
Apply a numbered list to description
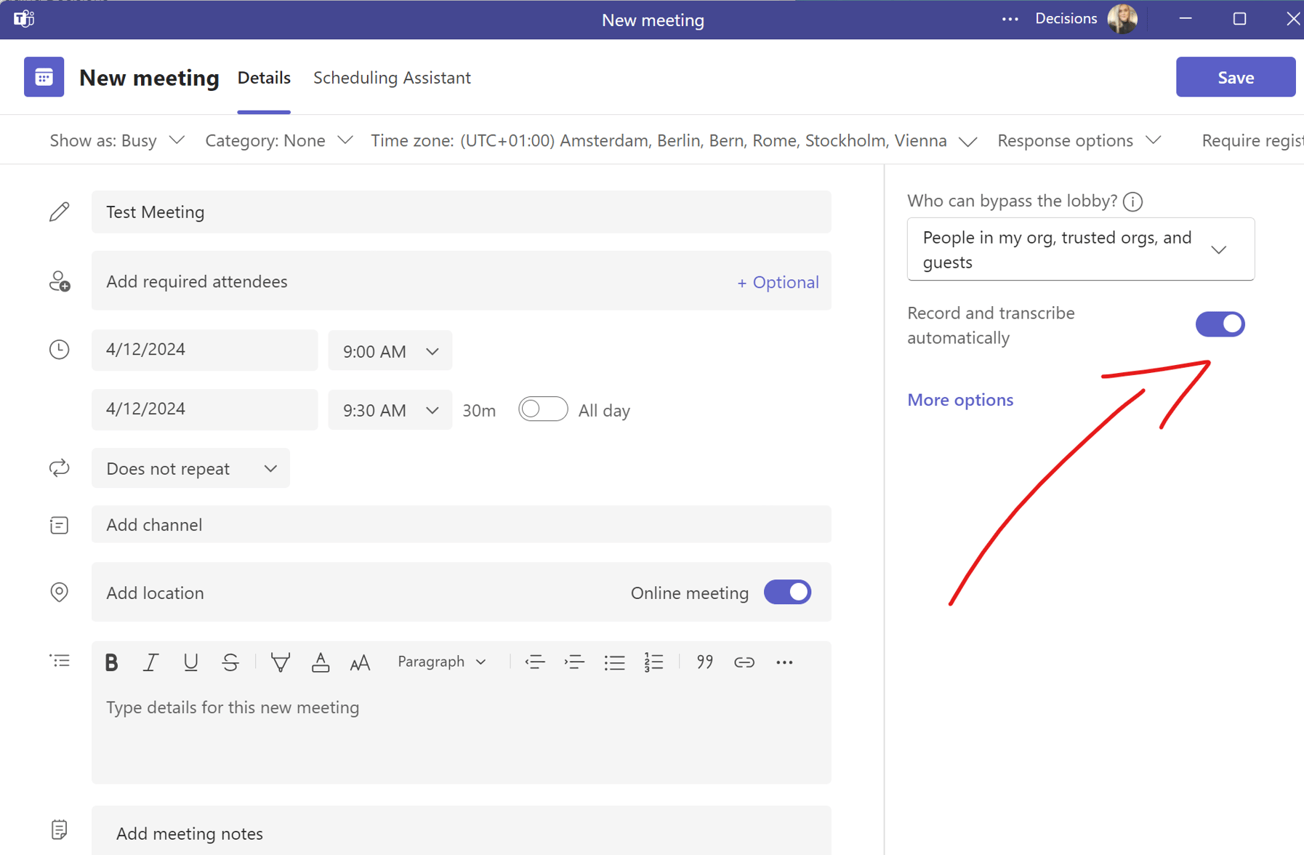pyautogui.click(x=653, y=662)
